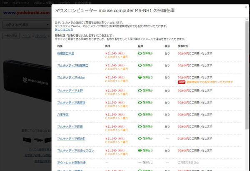Click the stock circle icon for 八王子店
Viewport: 250px width, 171px height.
(140, 114)
